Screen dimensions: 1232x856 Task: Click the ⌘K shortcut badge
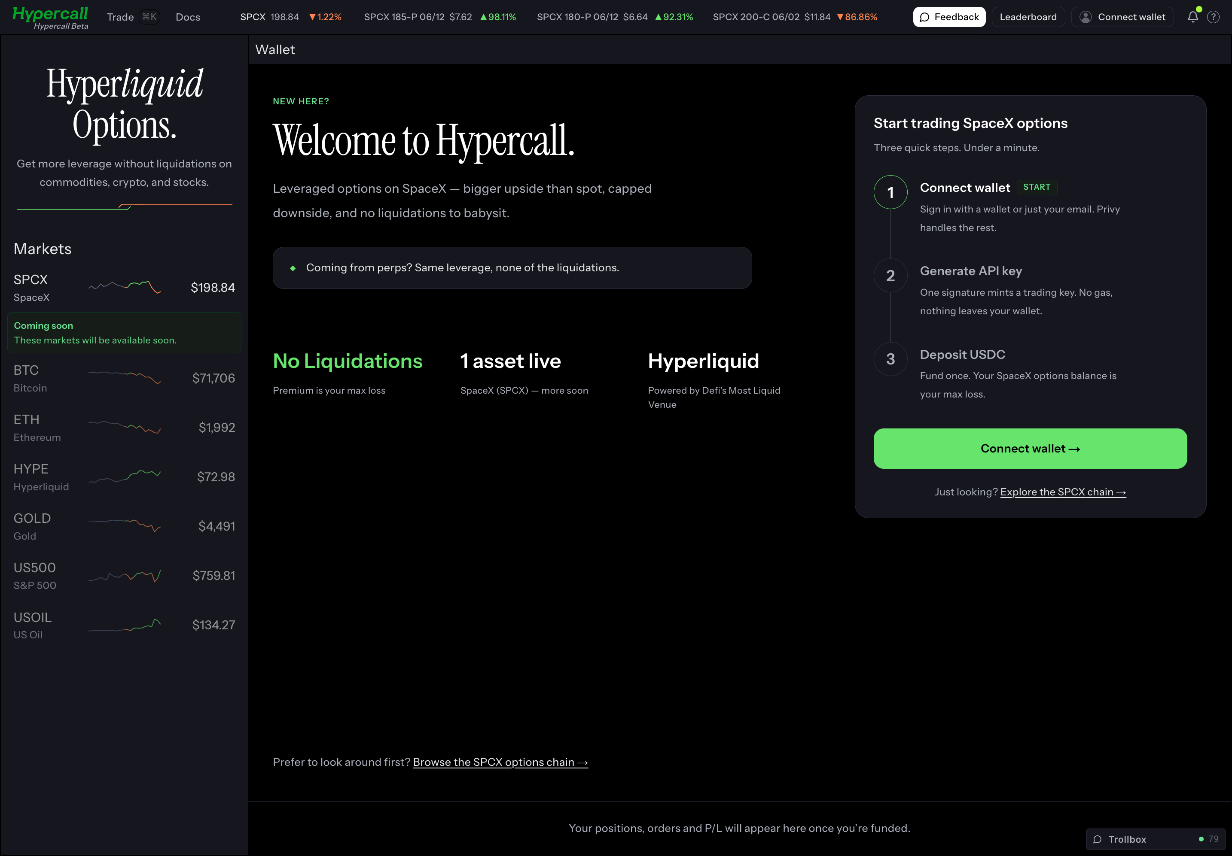[x=149, y=17]
